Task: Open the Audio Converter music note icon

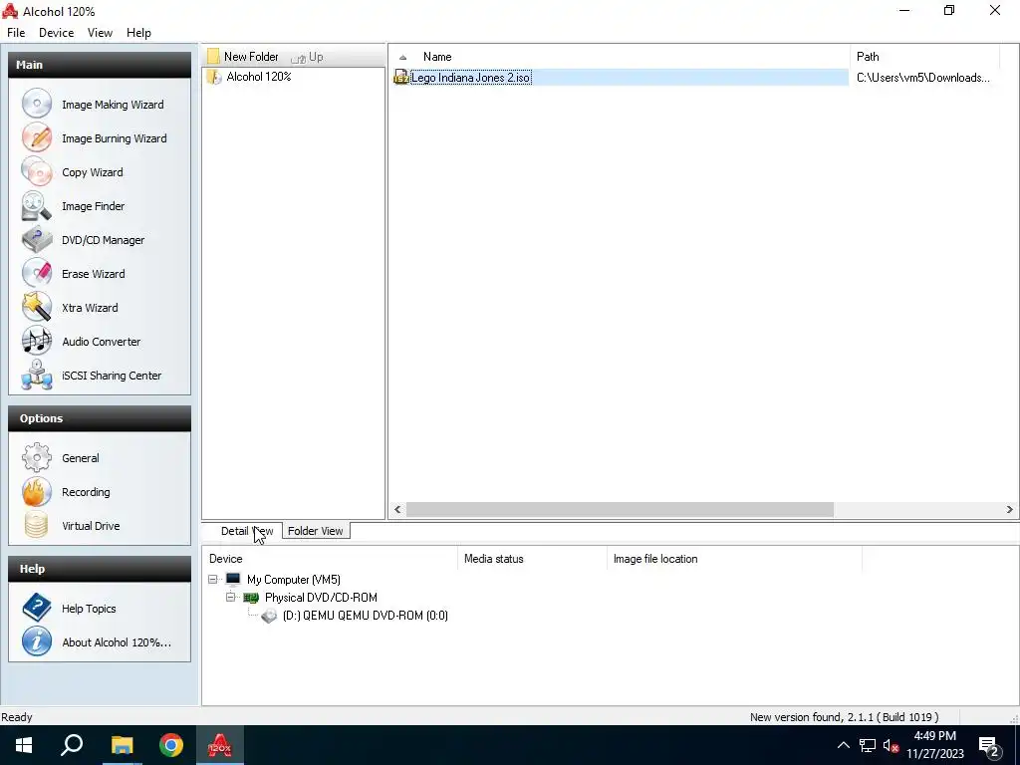Action: 37,341
